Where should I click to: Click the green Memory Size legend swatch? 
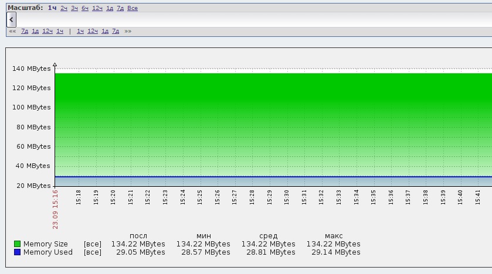tap(17, 244)
